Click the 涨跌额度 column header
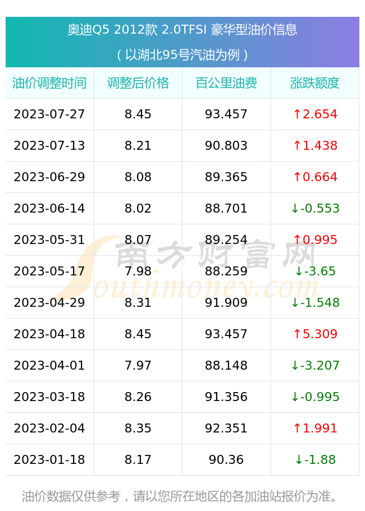The width and height of the screenshot is (365, 511). (x=315, y=83)
